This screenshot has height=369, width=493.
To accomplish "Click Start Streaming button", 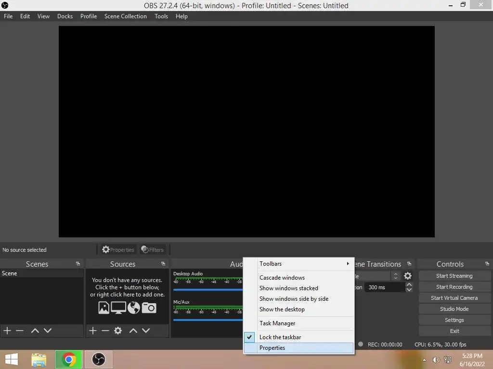I will click(454, 276).
